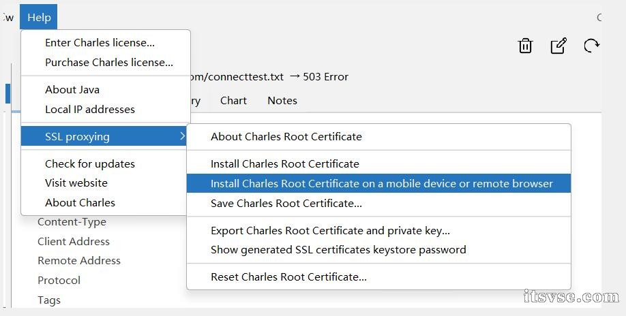Select Enter Charles license...
The image size is (626, 316).
tap(106, 43)
